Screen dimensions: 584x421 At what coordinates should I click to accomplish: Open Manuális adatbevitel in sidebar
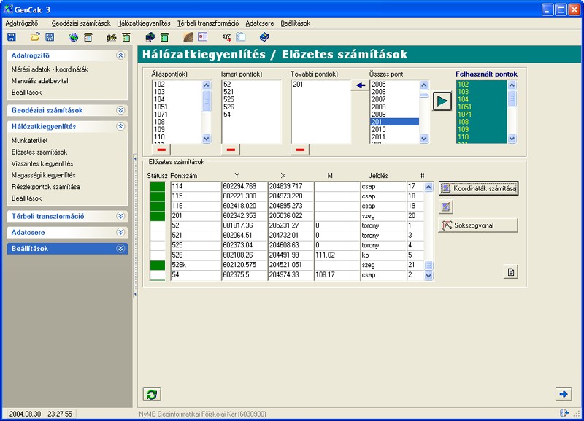point(40,81)
